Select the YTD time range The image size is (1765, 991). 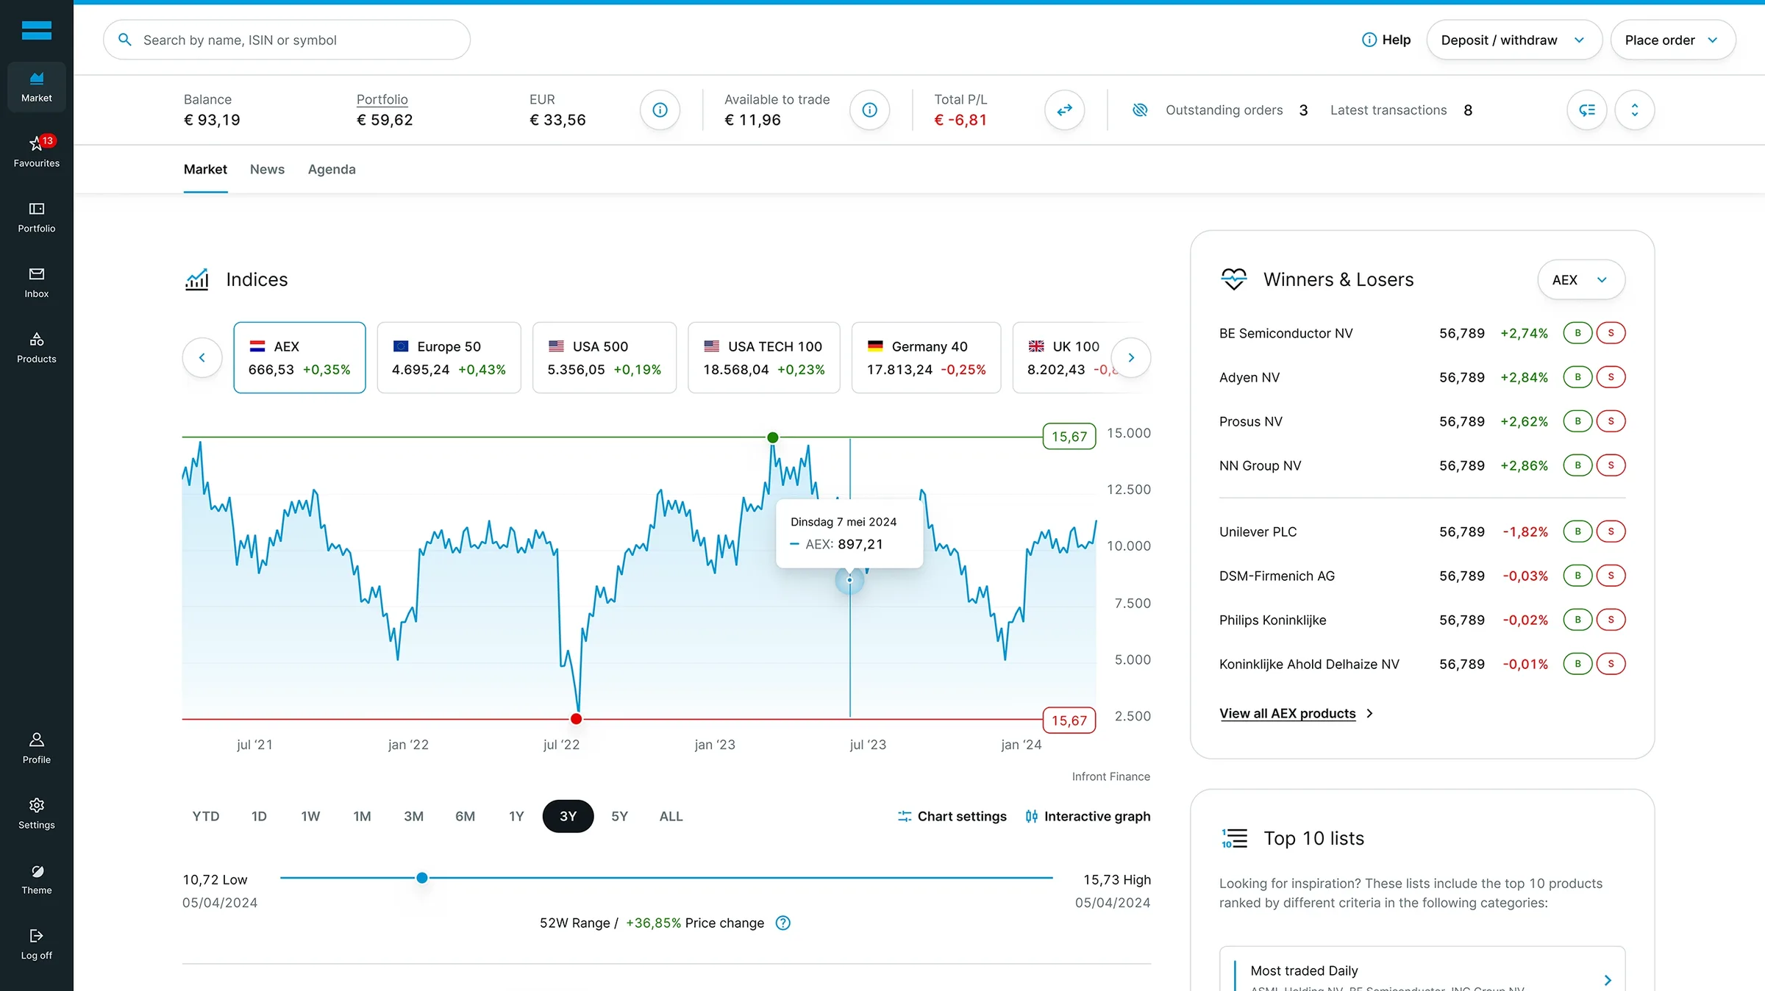click(206, 816)
